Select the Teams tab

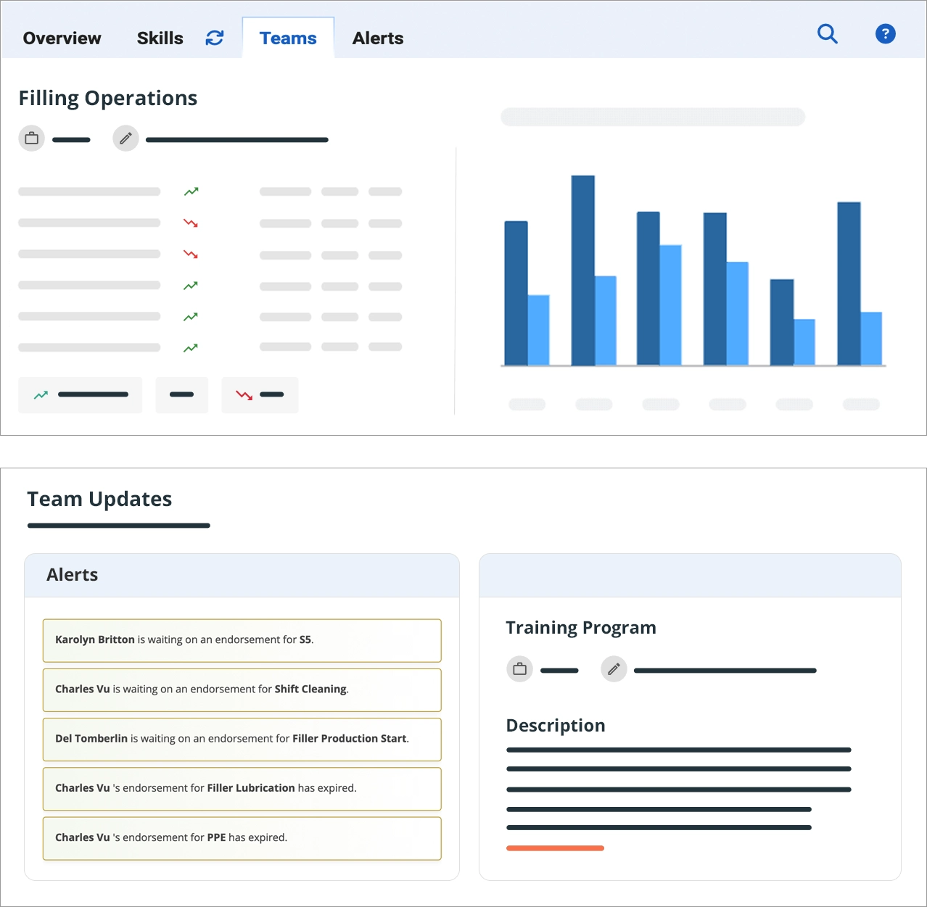tap(288, 38)
